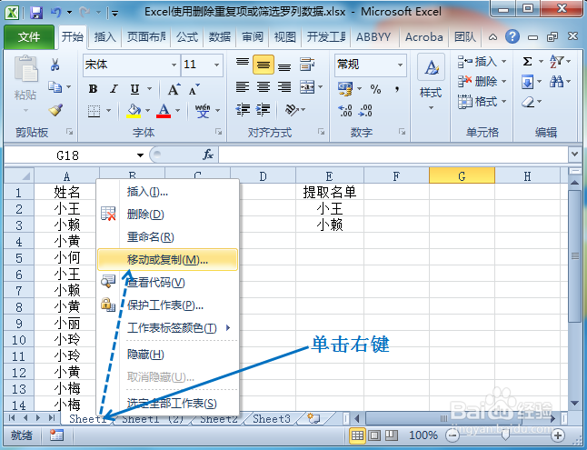Click the insert function fx button
The height and width of the screenshot is (450, 587).
pyautogui.click(x=208, y=155)
